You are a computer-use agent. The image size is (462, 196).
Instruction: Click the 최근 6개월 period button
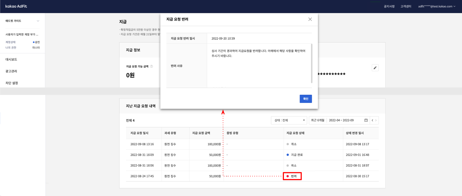pos(317,120)
